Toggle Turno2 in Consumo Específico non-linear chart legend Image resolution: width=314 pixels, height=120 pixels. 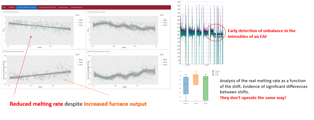coord(164,62)
